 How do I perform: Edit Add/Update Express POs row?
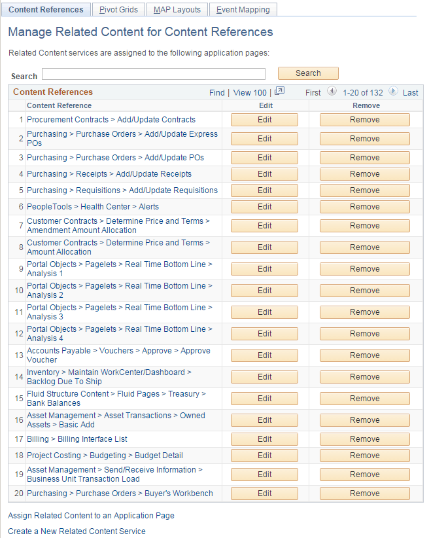[264, 139]
